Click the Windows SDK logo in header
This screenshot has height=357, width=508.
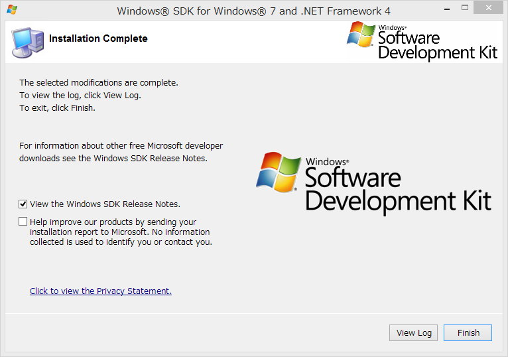click(x=422, y=42)
